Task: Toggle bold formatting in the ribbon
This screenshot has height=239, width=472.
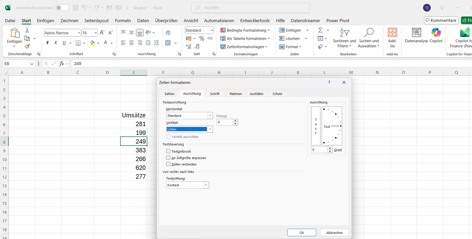Action: [x=48, y=43]
